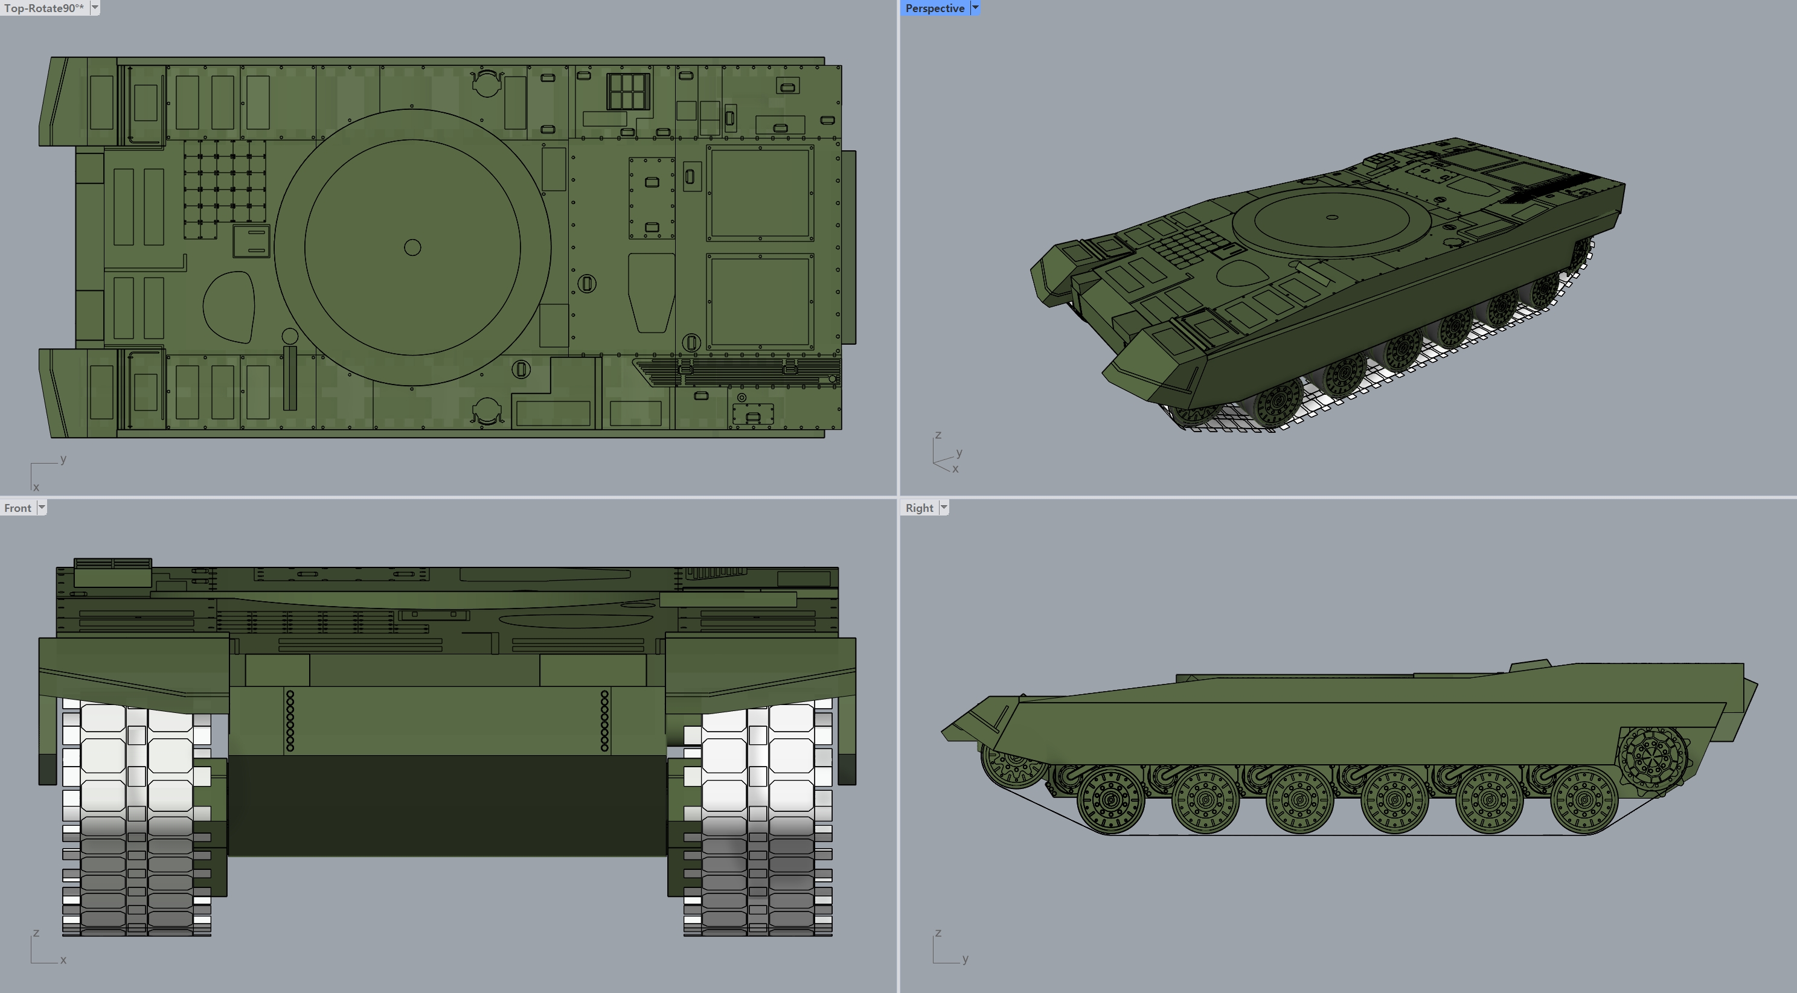Screen dimensions: 1797x993
Task: Click the center intersection of viewport dividers
Action: [899, 496]
